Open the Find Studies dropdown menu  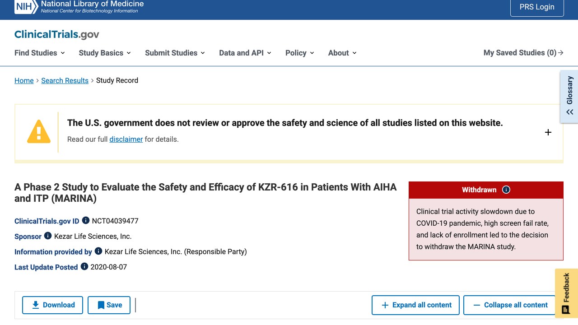(x=40, y=53)
